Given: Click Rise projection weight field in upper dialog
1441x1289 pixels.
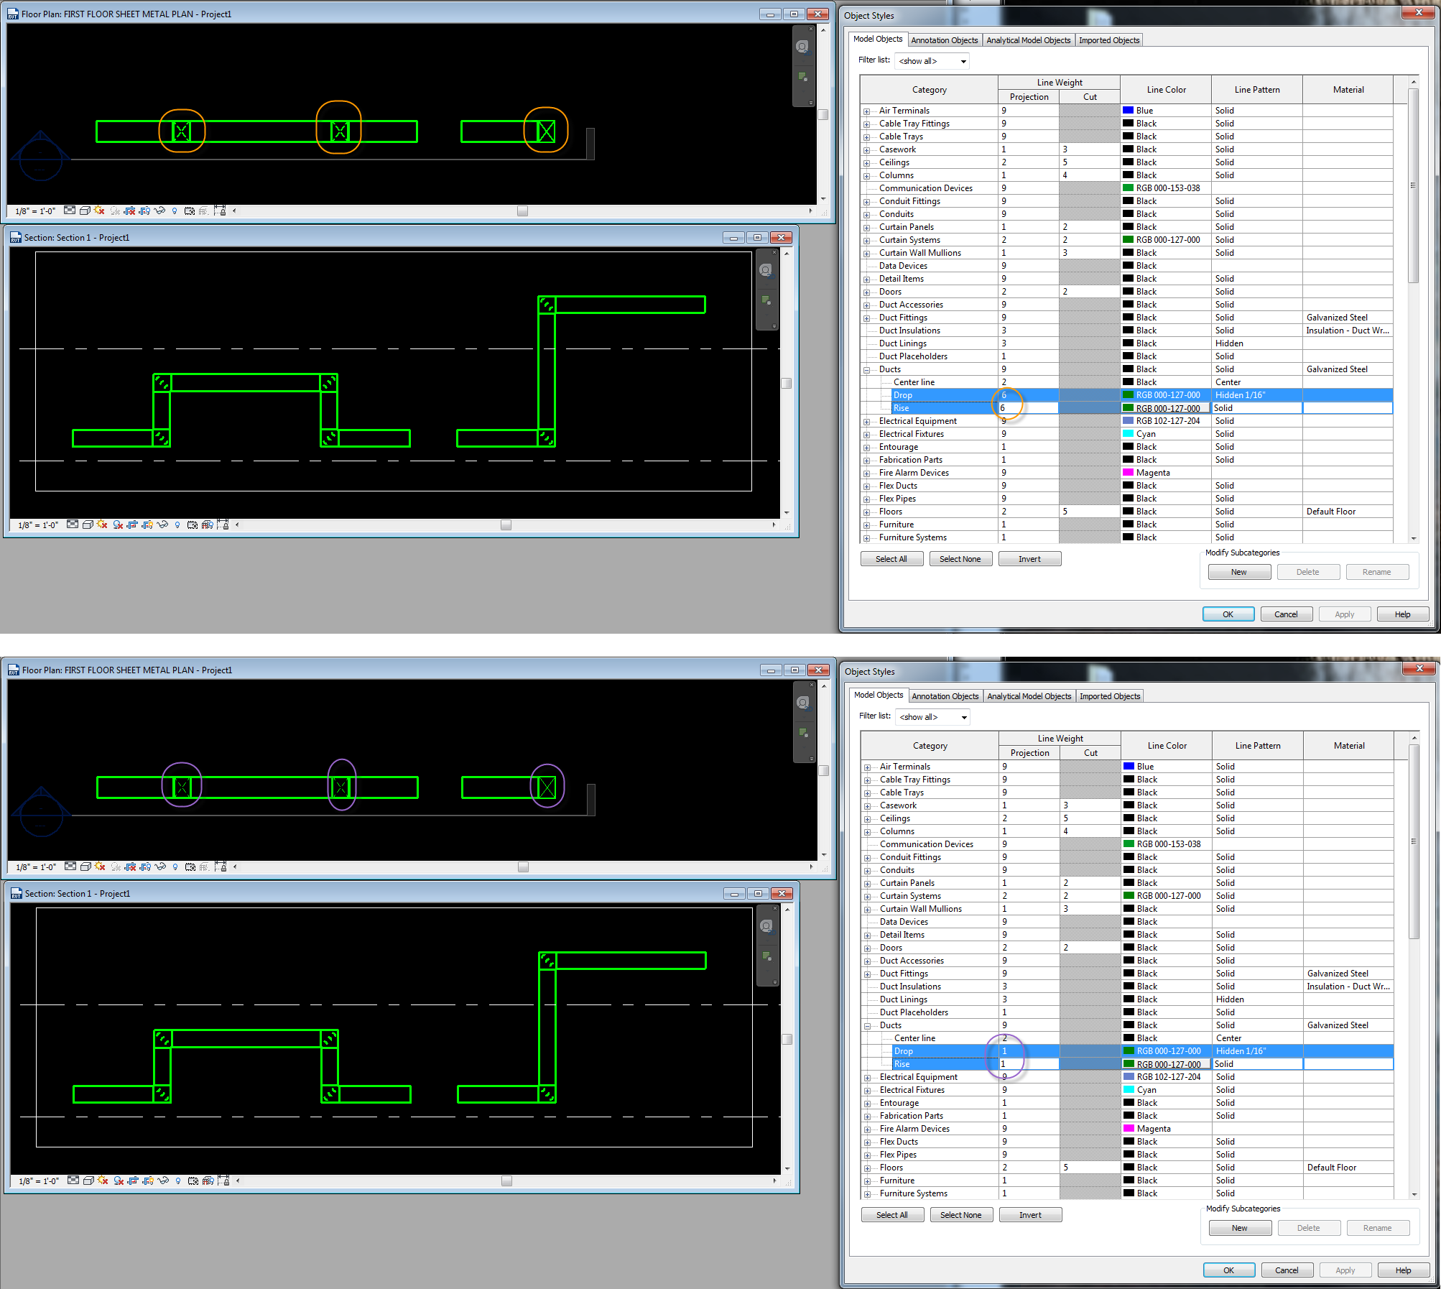Looking at the screenshot, I should point(1027,408).
